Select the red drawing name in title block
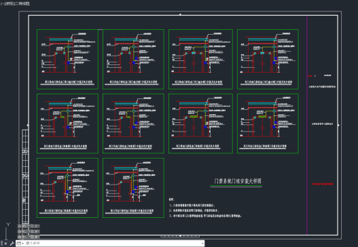Viewport: 358px width, 247px height. [322, 184]
